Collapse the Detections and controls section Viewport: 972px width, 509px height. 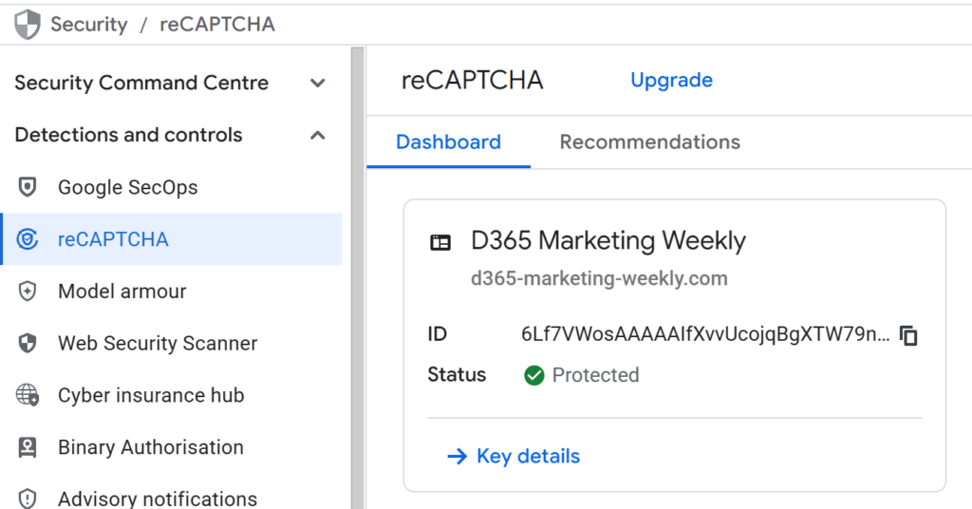pos(318,136)
